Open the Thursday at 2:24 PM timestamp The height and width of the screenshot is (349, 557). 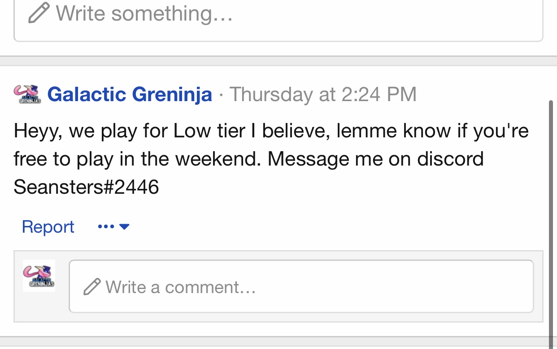point(323,94)
